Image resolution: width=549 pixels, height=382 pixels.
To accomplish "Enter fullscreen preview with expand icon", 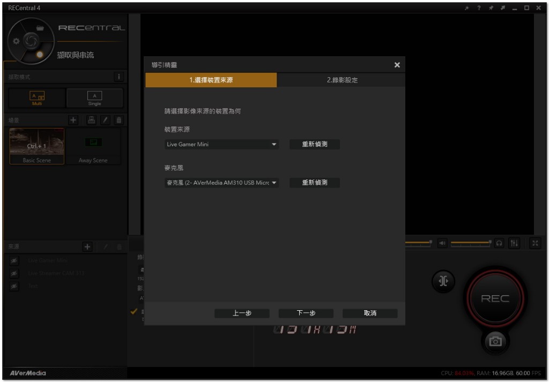I will [x=535, y=243].
